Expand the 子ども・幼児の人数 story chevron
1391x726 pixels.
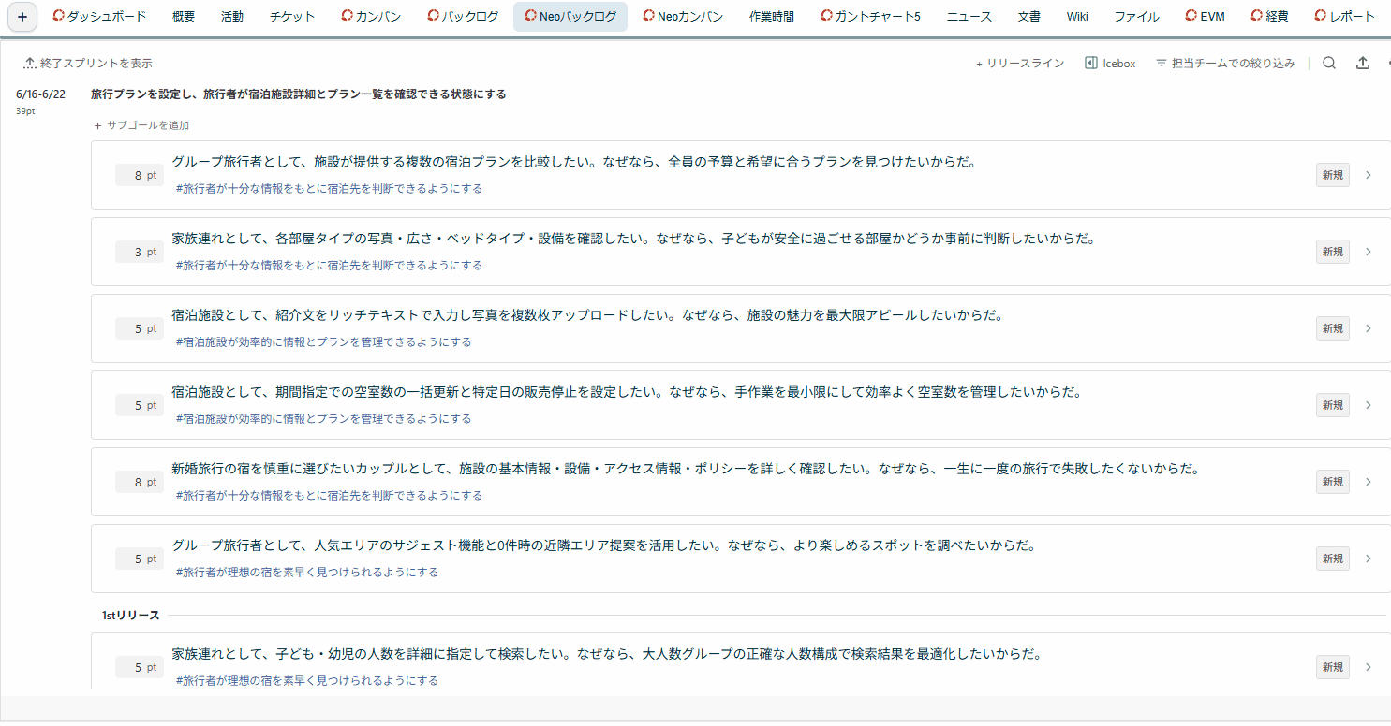point(1369,667)
